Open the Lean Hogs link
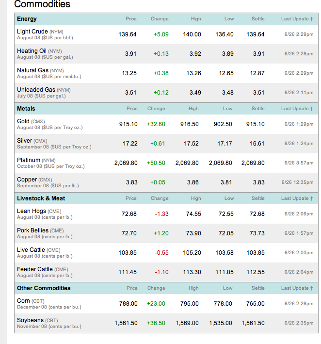 [x=32, y=211]
